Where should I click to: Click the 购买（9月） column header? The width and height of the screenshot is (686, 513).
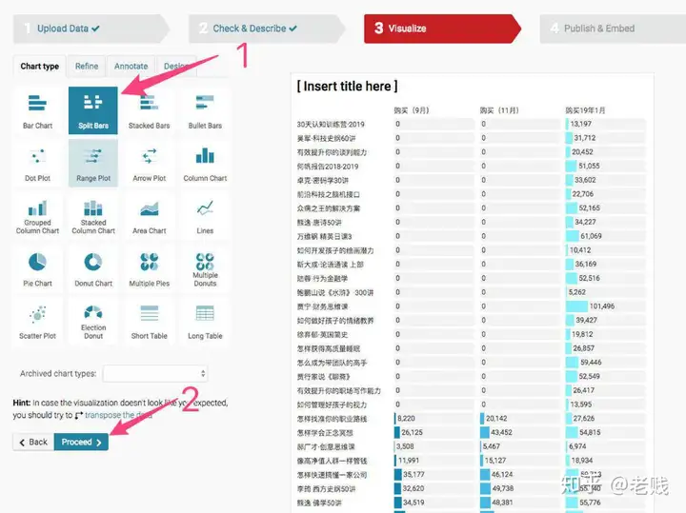(412, 110)
